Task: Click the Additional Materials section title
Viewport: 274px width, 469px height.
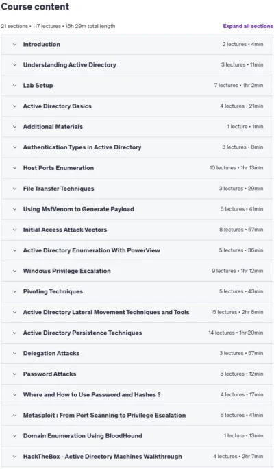Action: point(53,127)
